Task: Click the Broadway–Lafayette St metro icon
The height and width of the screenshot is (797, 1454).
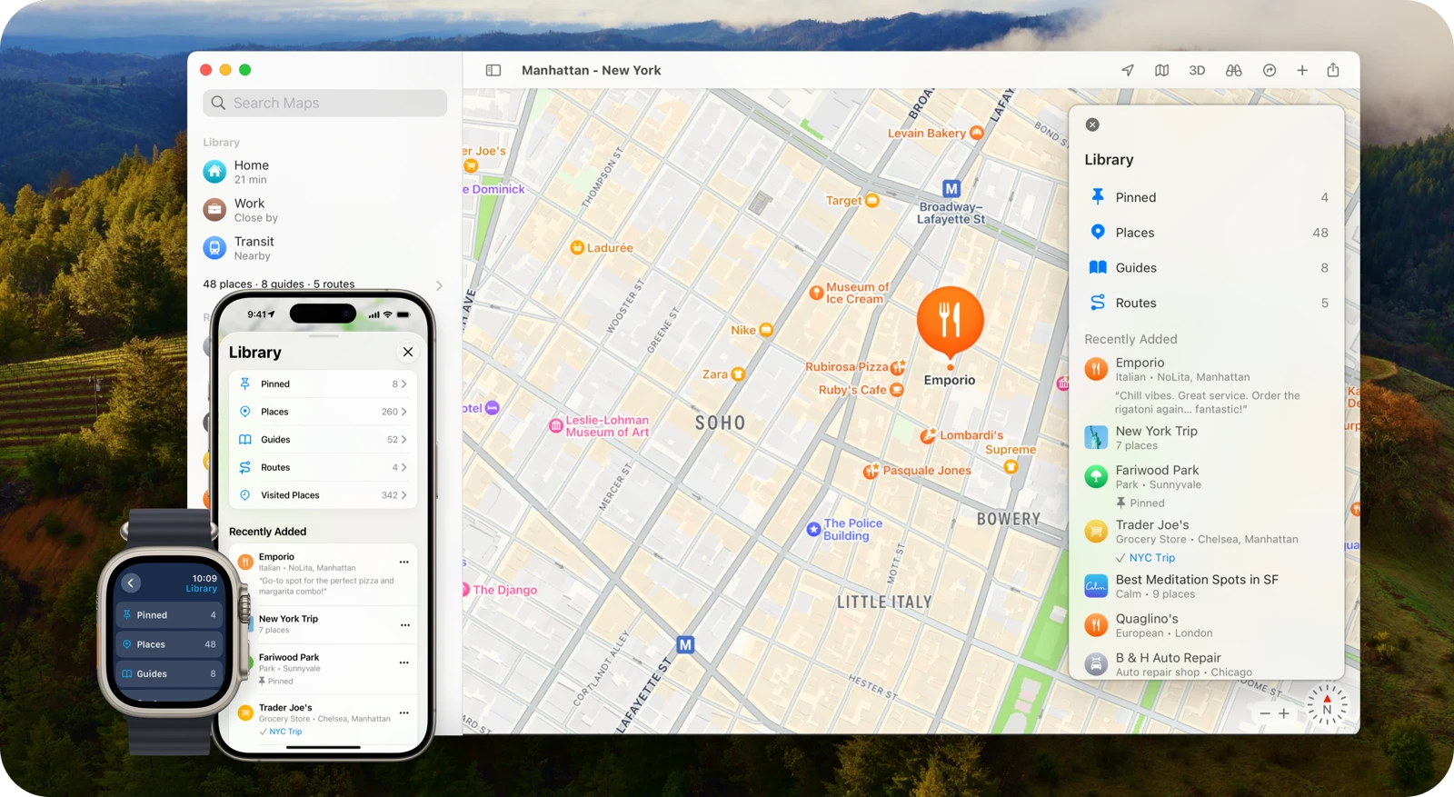Action: pos(951,189)
